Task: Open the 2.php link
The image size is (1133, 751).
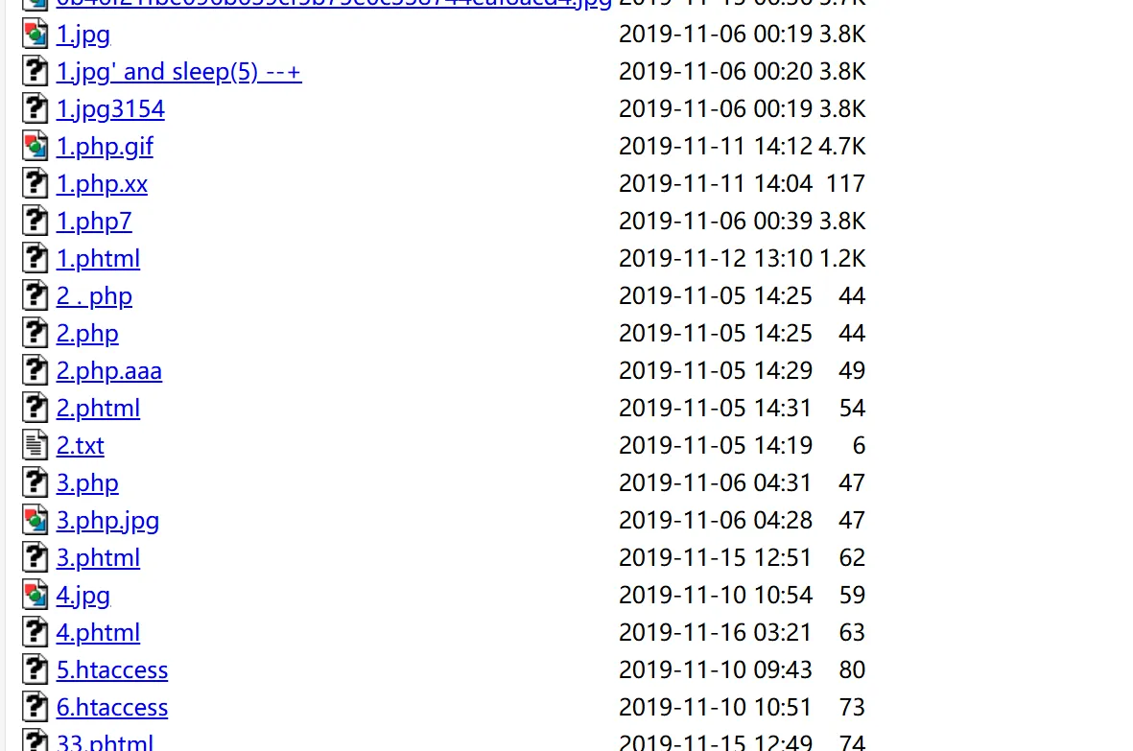Action: coord(87,334)
